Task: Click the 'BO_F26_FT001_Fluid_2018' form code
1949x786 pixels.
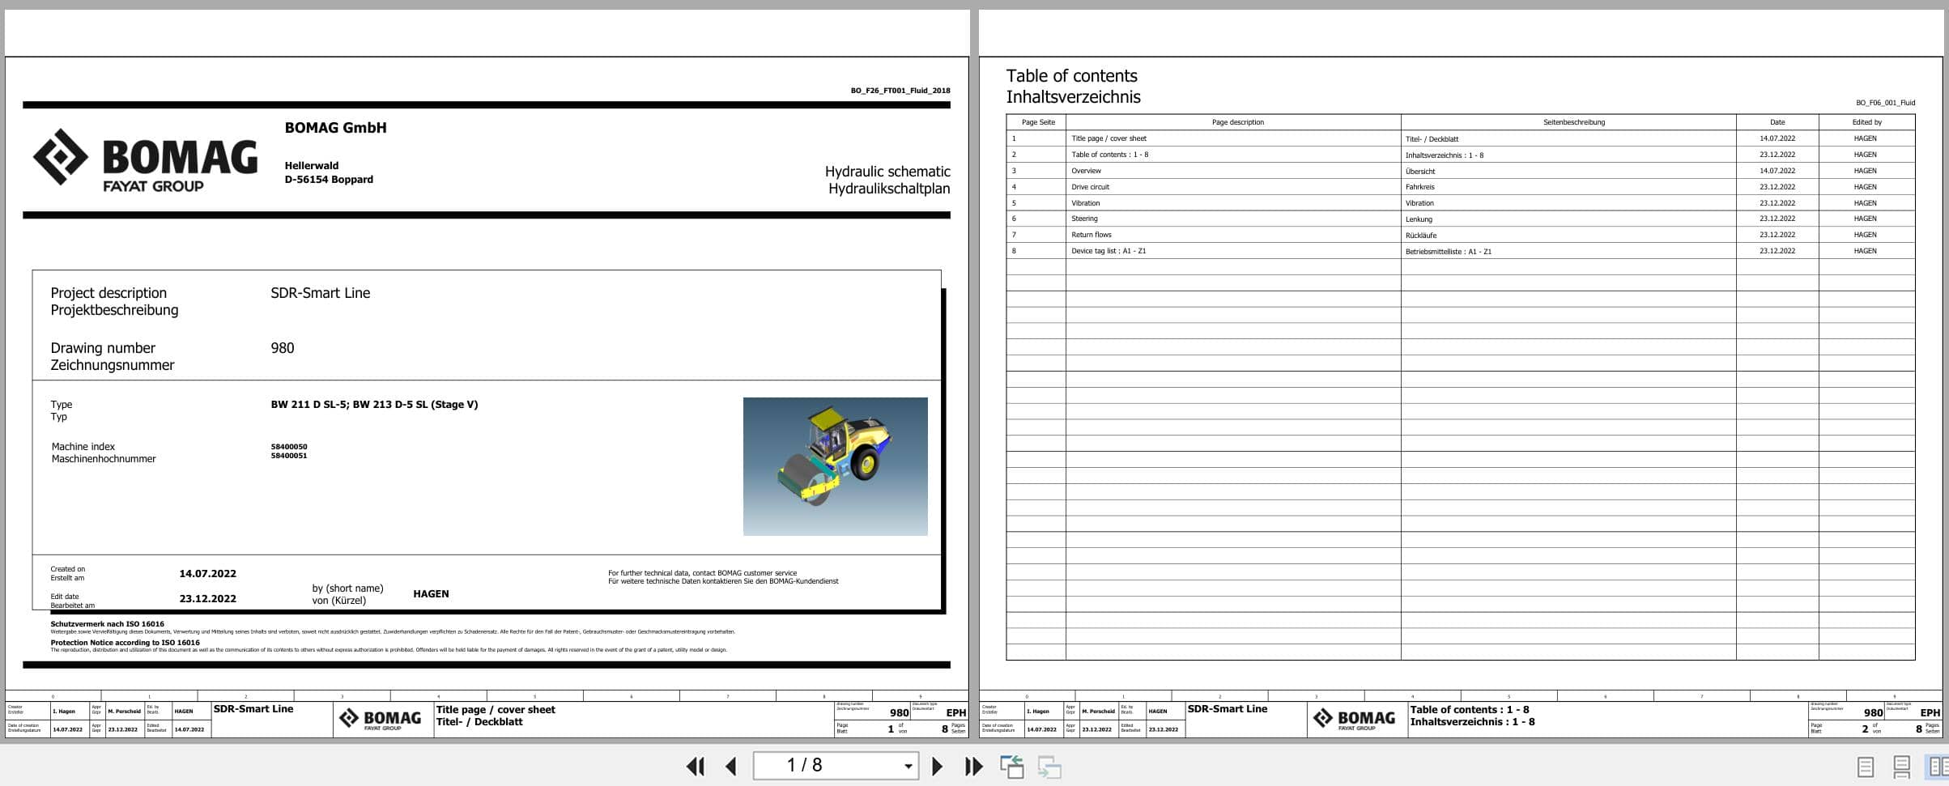Action: point(900,91)
